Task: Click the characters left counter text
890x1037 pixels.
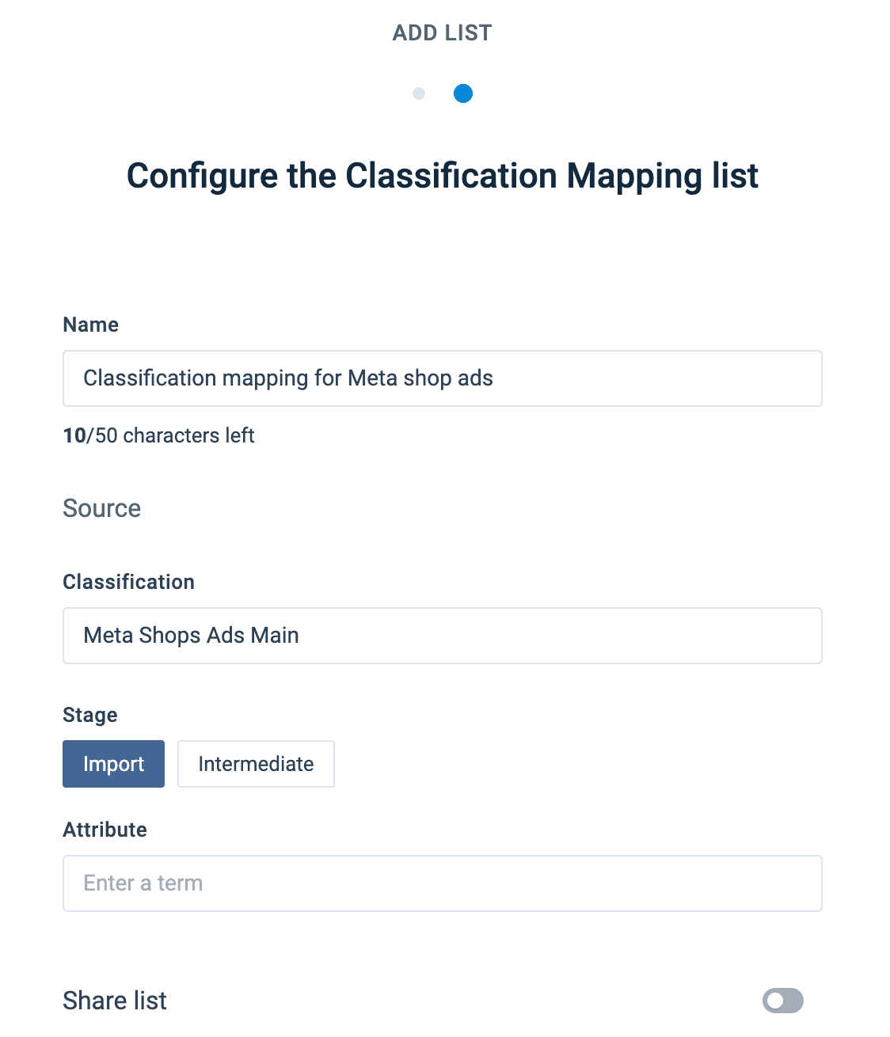Action: pos(158,435)
